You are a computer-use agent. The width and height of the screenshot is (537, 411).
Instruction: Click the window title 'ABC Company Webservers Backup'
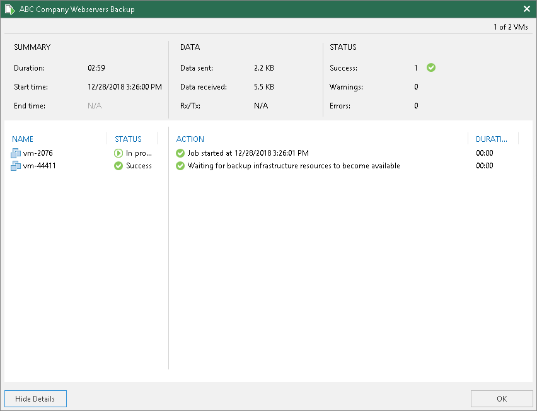(x=77, y=9)
